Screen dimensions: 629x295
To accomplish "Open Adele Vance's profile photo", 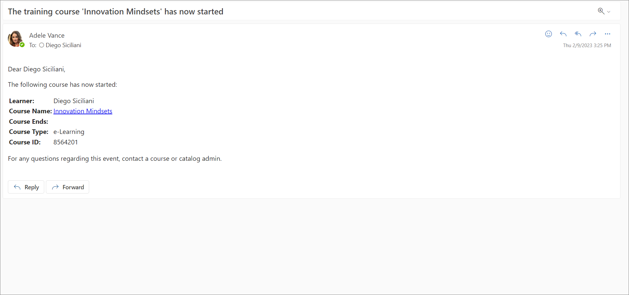I will (x=15, y=39).
